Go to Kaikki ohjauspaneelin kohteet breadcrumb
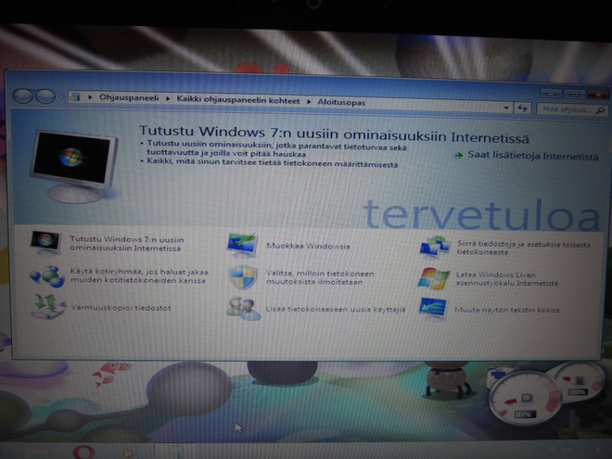This screenshot has height=459, width=612. (x=238, y=100)
